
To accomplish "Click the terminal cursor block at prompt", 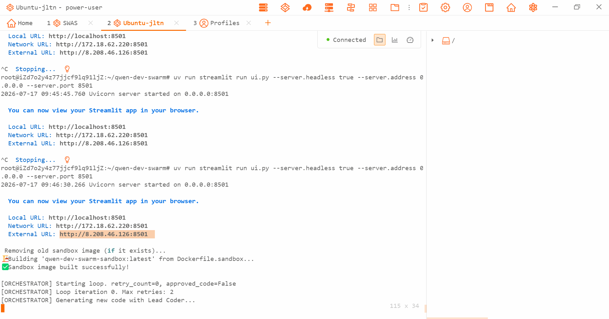I will pos(3,308).
